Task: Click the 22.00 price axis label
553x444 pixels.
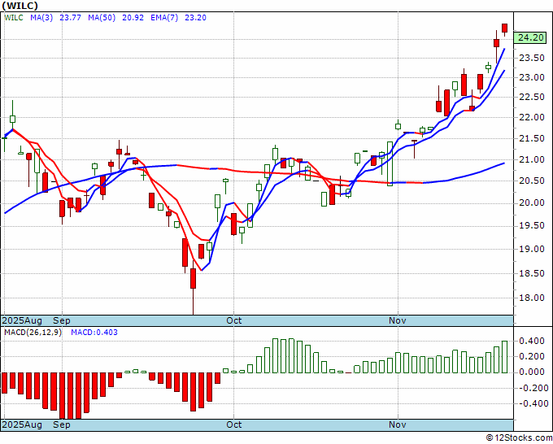Action: pyautogui.click(x=532, y=117)
